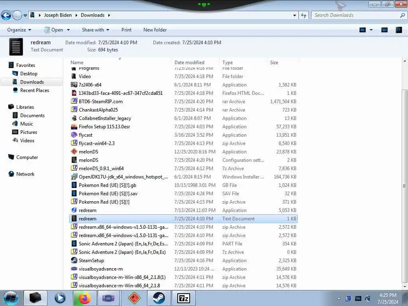Select the 7z2406-x64 application icon

tap(74, 84)
